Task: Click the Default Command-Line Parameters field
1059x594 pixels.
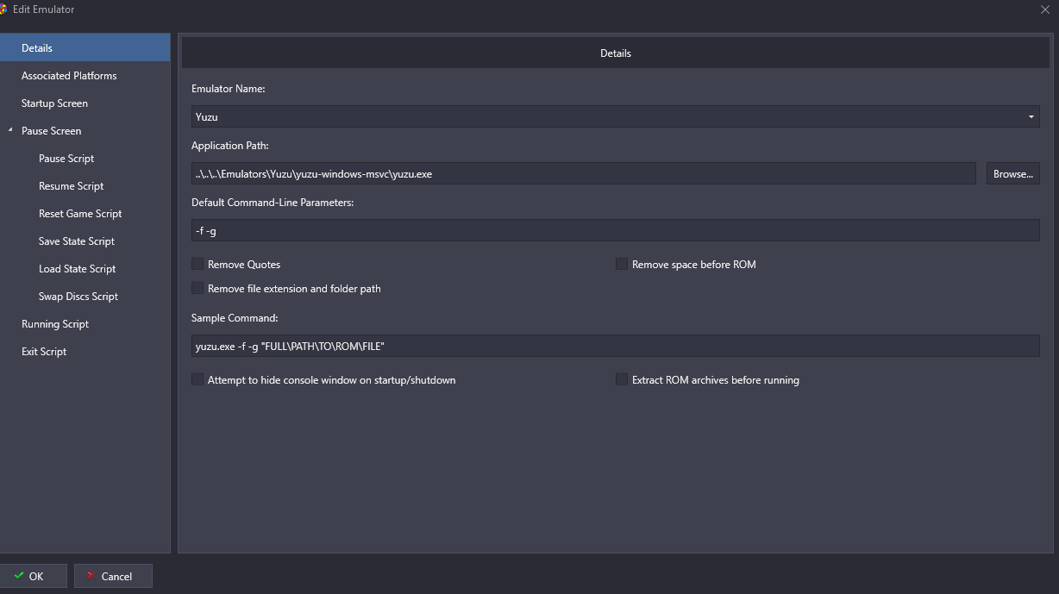Action: (615, 230)
